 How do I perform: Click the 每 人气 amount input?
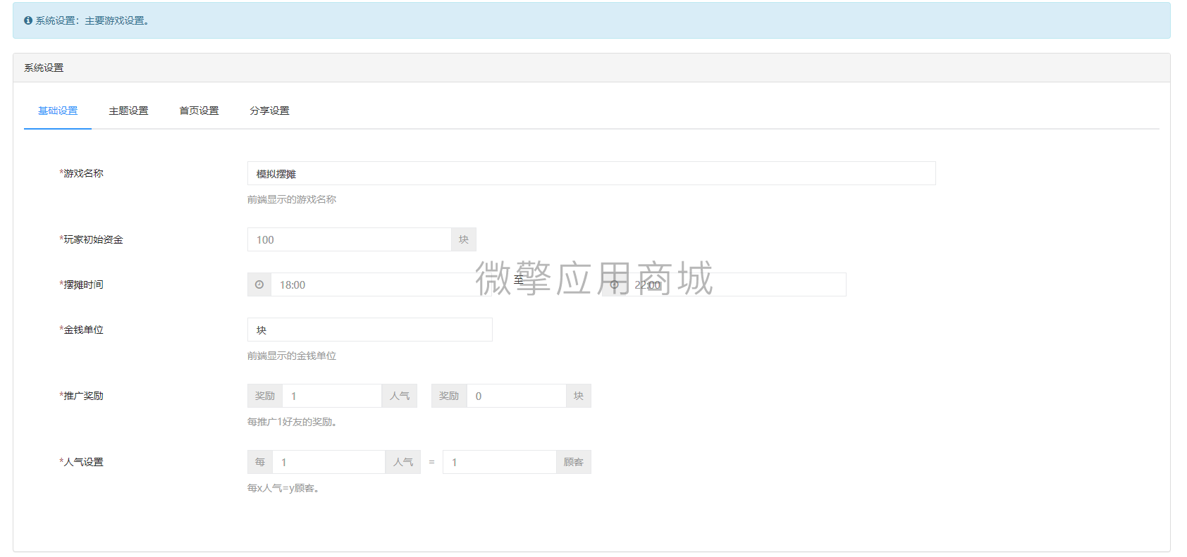(x=329, y=462)
